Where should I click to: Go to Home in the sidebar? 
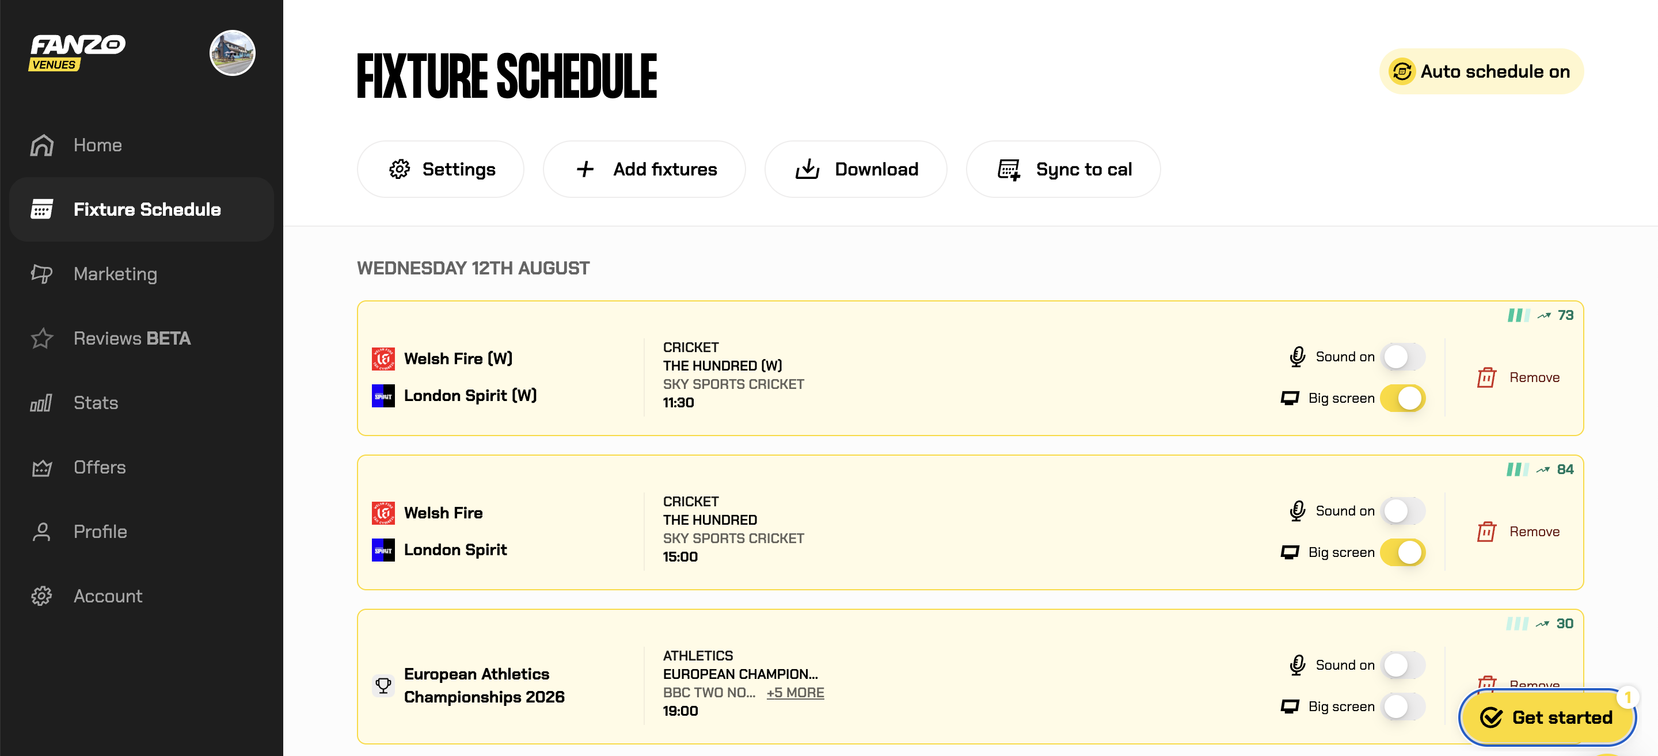142,145
